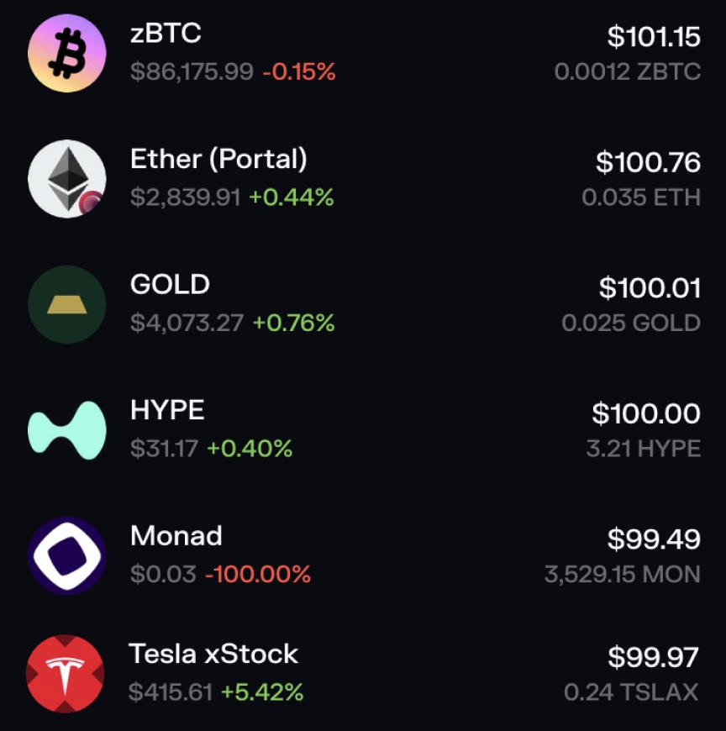Open the Tesla xStock asset name
The image size is (726, 731).
pyautogui.click(x=213, y=654)
